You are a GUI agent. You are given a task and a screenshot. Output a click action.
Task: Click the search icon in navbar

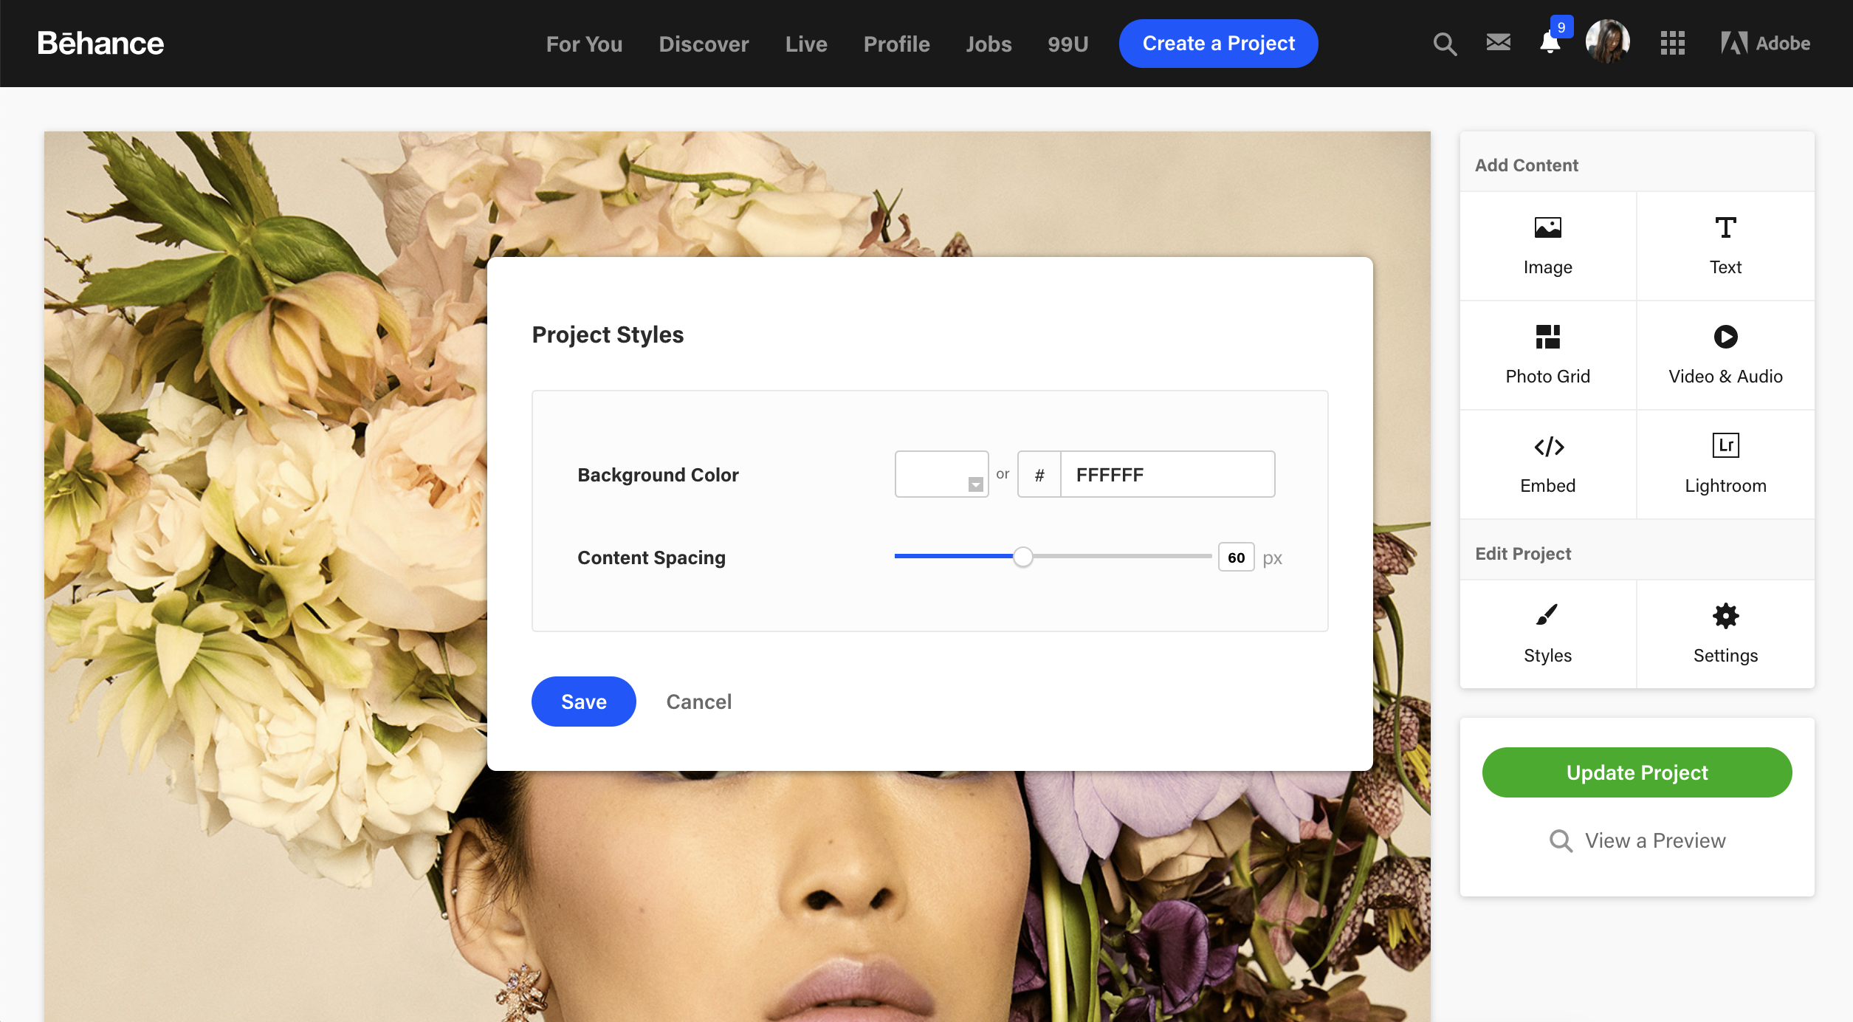tap(1444, 43)
